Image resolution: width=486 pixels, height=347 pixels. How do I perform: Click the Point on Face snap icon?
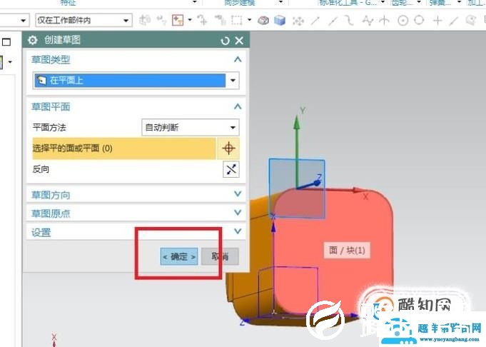coord(471,21)
